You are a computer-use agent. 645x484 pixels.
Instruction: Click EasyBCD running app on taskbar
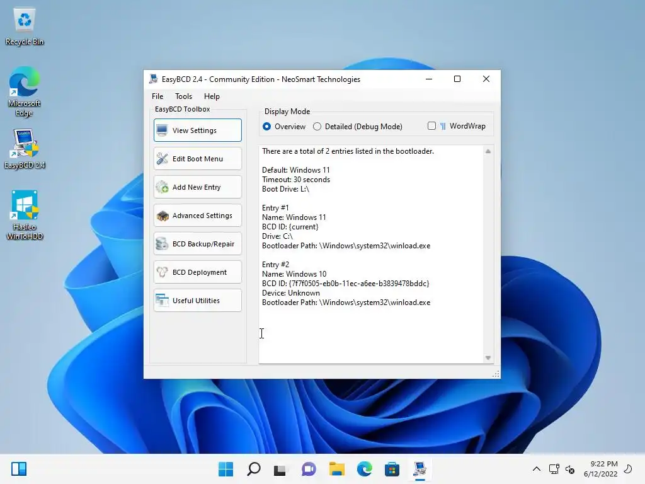coord(420,469)
